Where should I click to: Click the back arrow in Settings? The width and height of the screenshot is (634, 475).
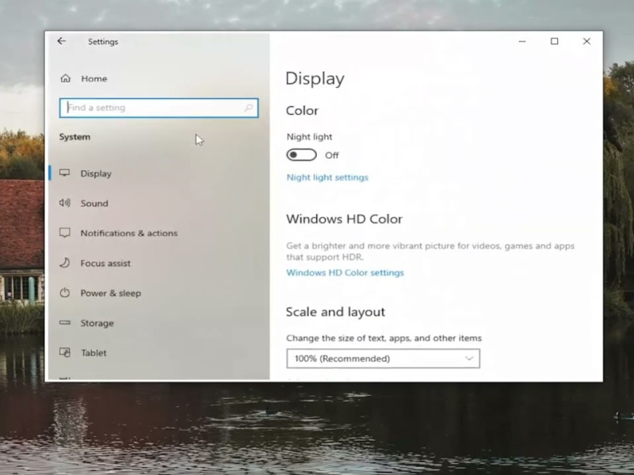(x=62, y=41)
